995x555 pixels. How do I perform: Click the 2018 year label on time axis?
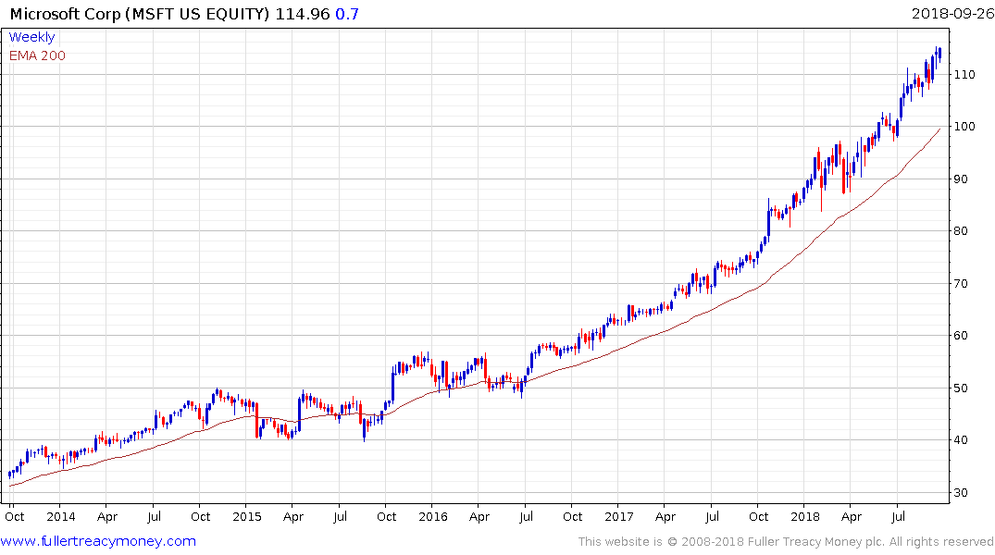(805, 517)
